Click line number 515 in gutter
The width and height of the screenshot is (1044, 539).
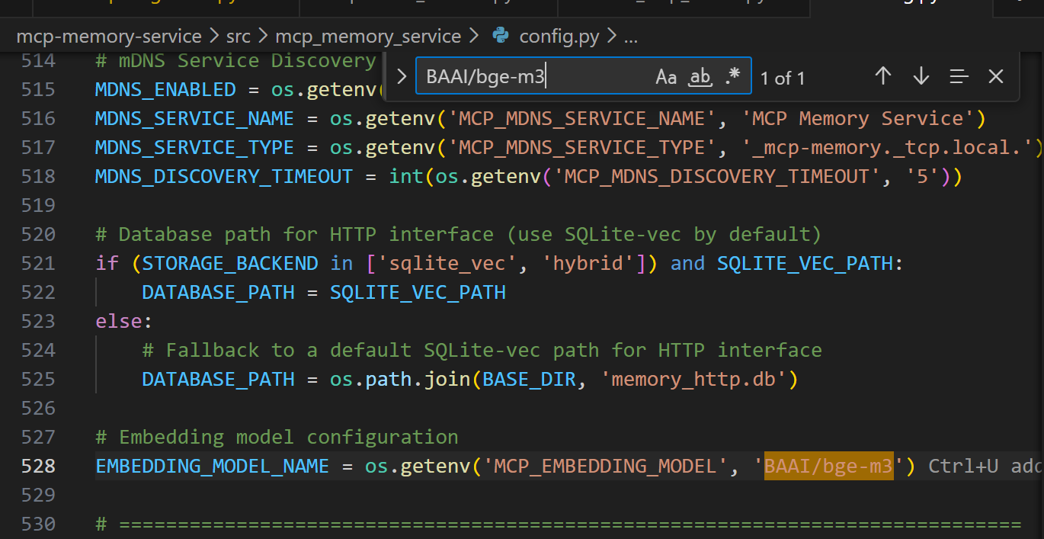[x=37, y=89]
